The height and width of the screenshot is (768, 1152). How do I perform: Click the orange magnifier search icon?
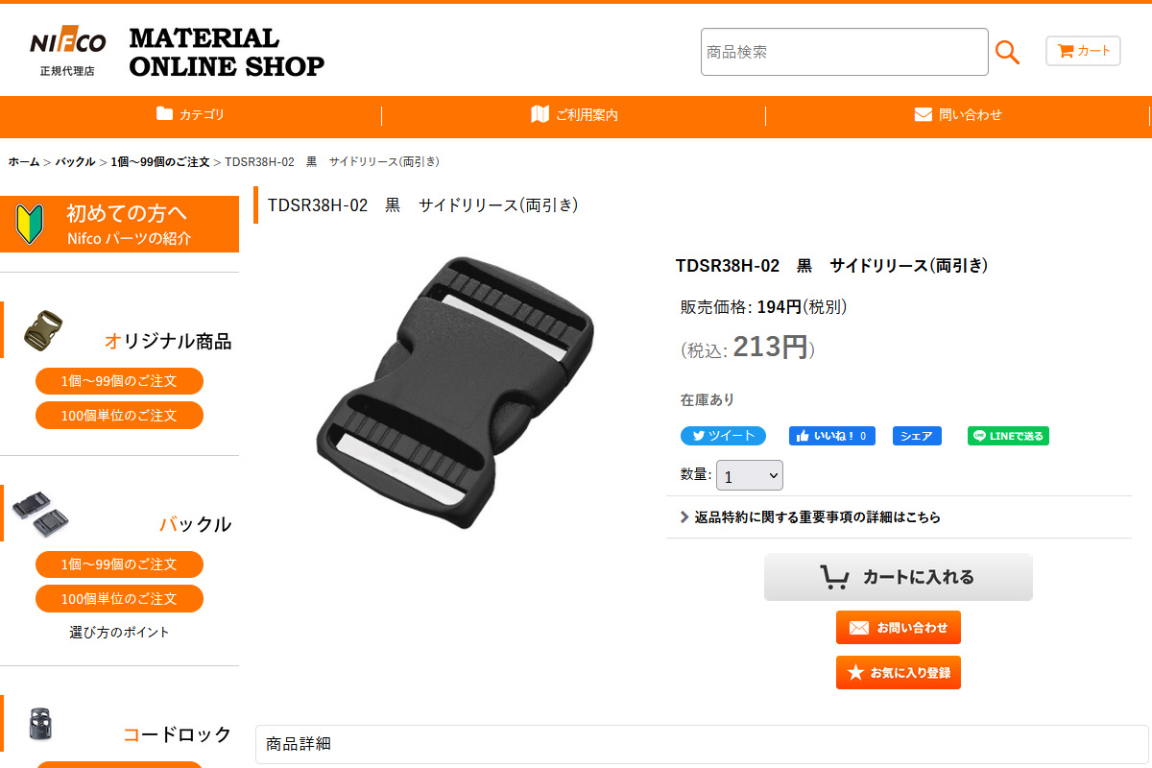1007,52
